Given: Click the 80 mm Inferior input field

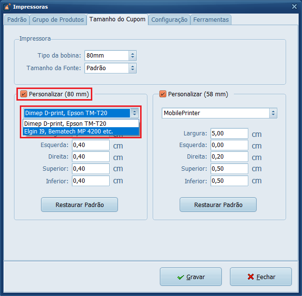Looking at the screenshot, I should coord(91,180).
